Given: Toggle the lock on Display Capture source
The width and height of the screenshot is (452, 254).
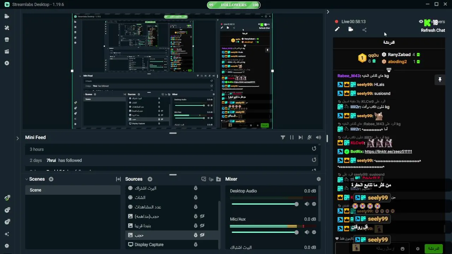Looking at the screenshot, I should pyautogui.click(x=196, y=244).
